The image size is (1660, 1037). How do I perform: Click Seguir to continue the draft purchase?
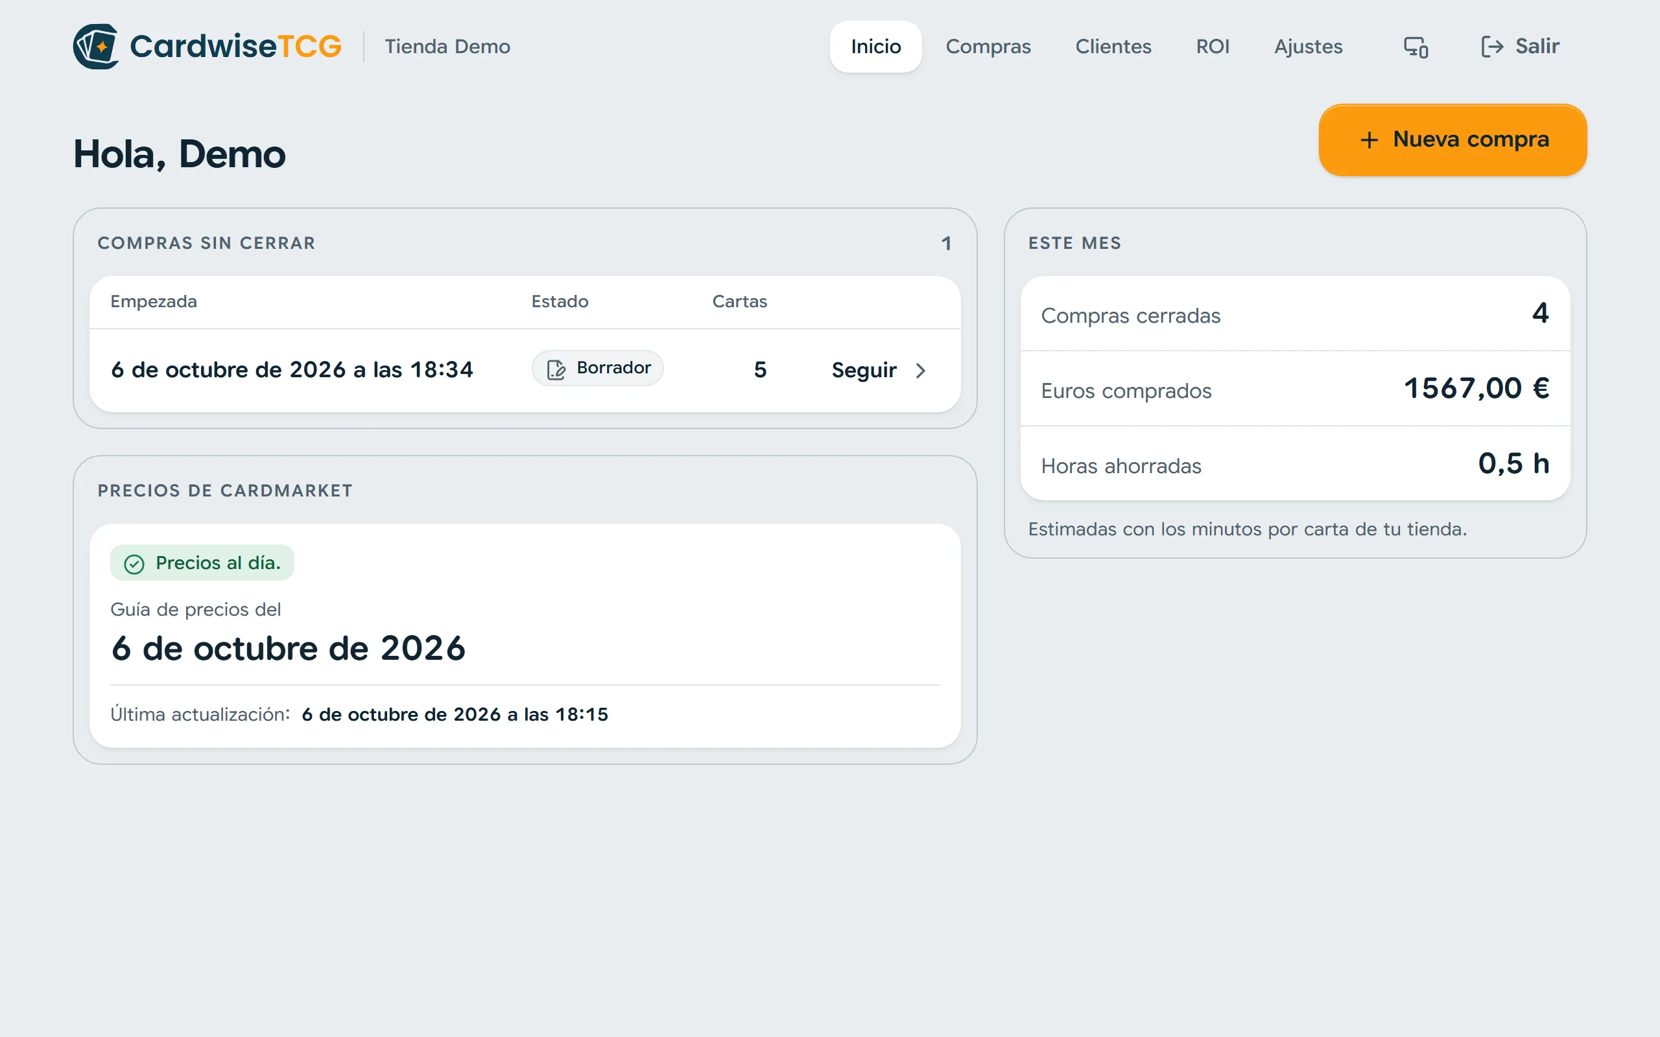(x=878, y=370)
